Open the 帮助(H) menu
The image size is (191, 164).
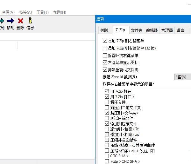click(60, 12)
